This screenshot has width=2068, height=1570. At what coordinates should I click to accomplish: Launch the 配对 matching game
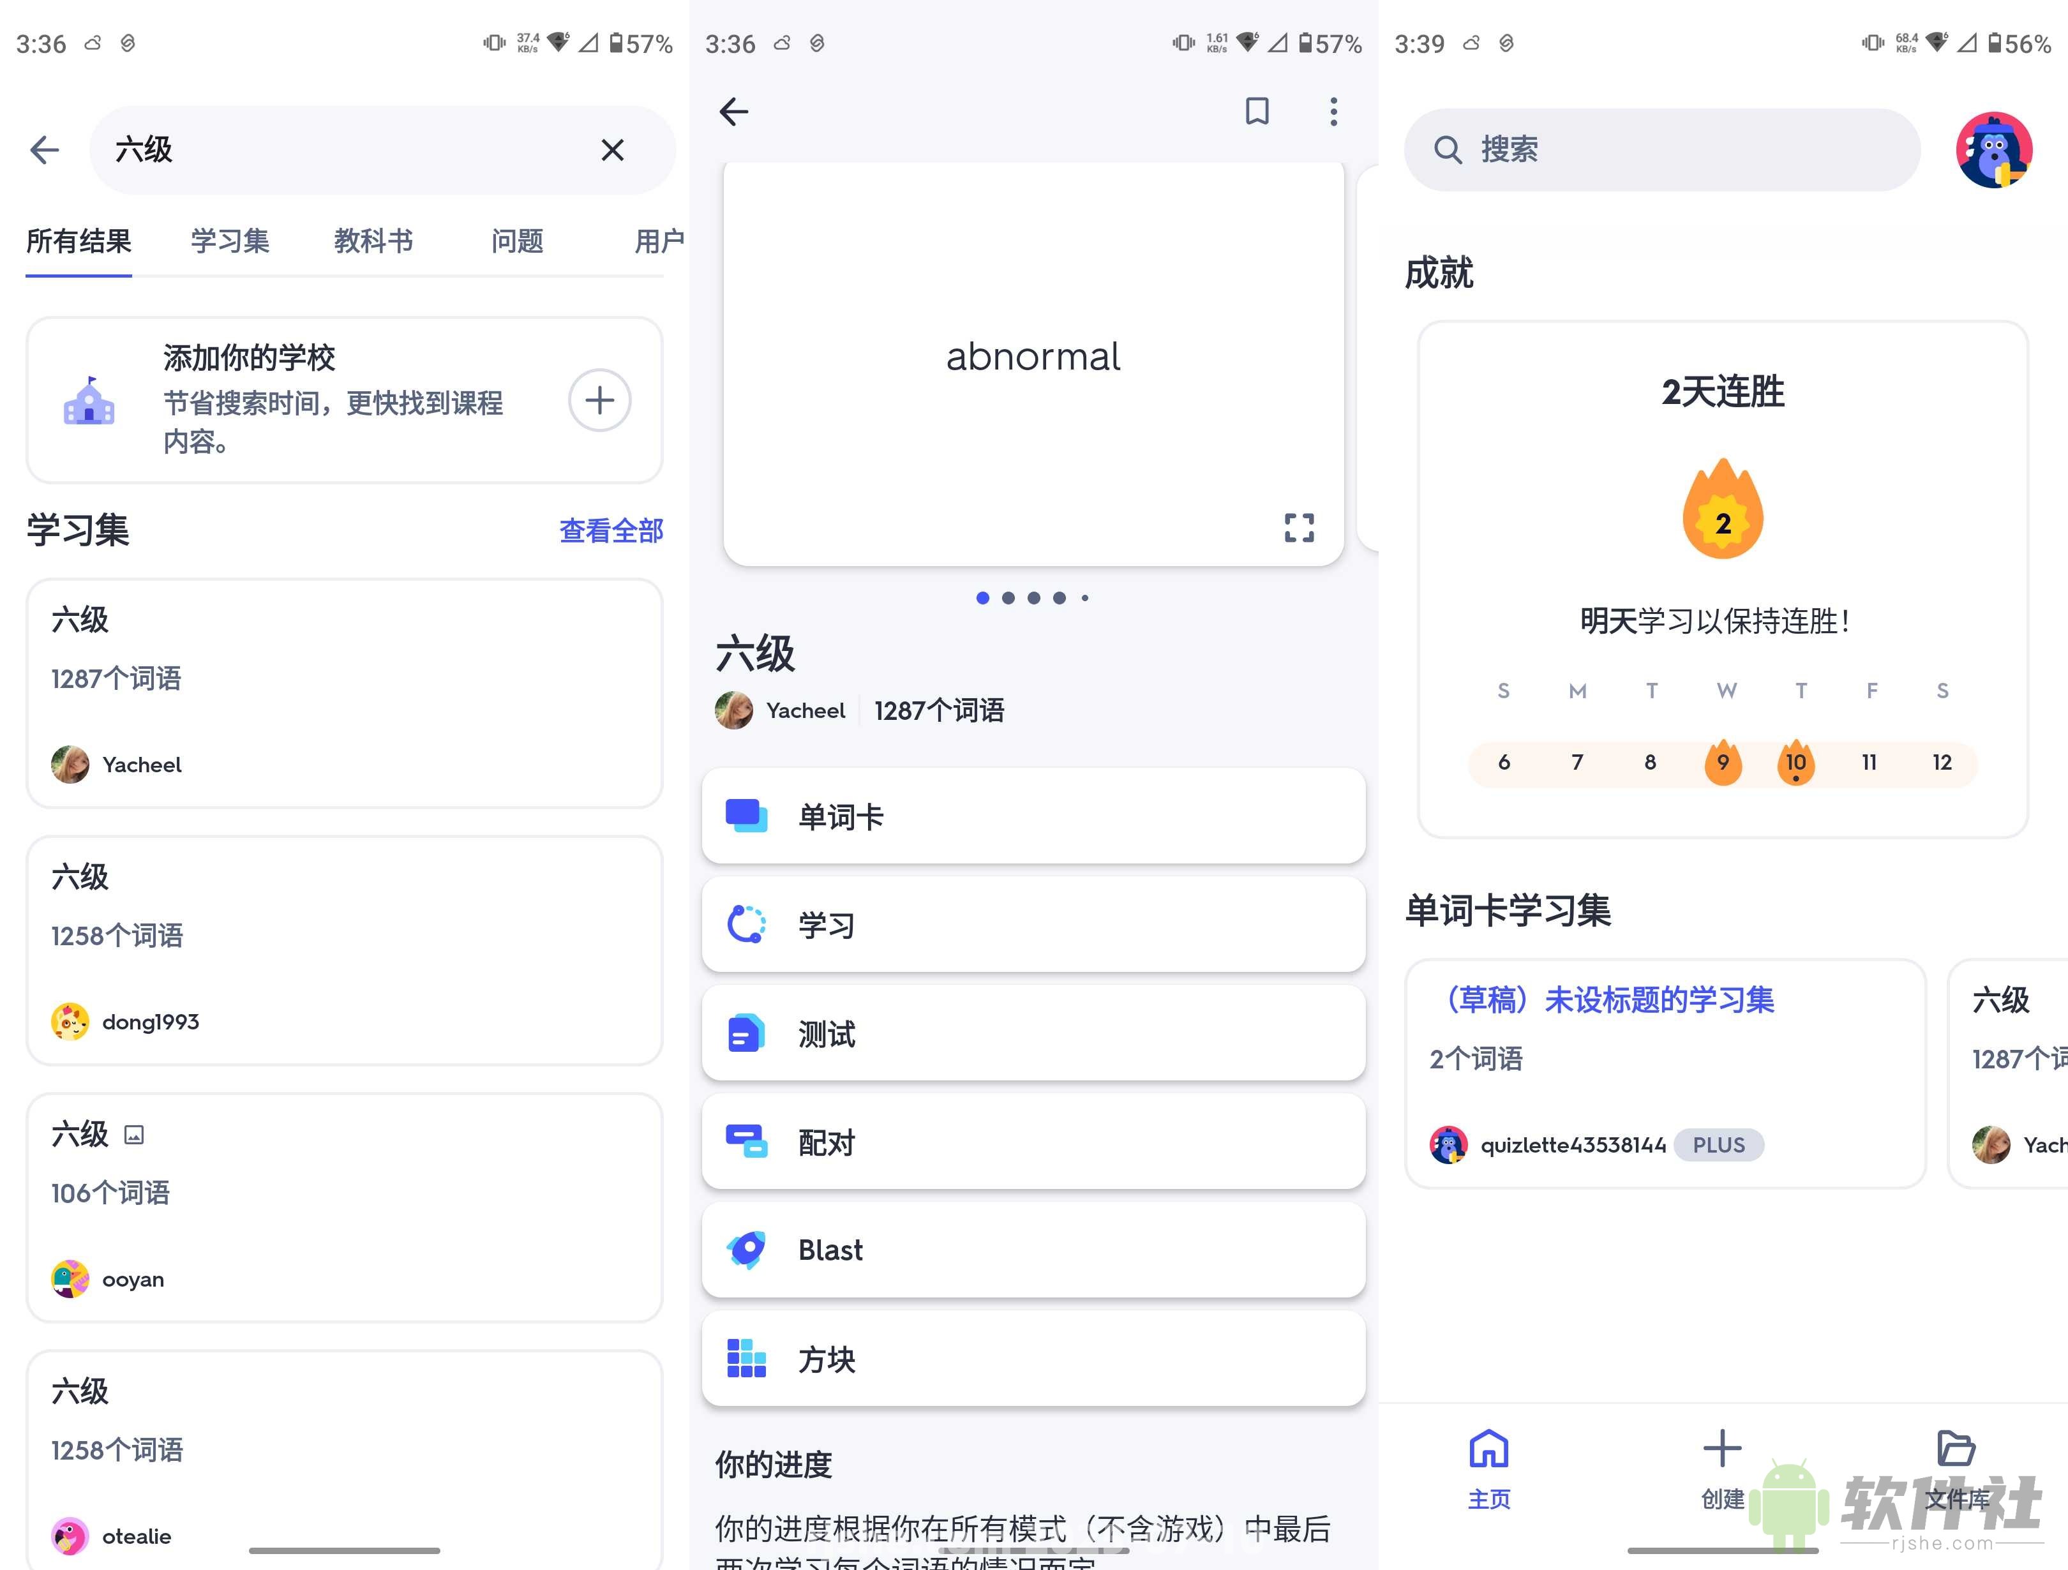1032,1142
